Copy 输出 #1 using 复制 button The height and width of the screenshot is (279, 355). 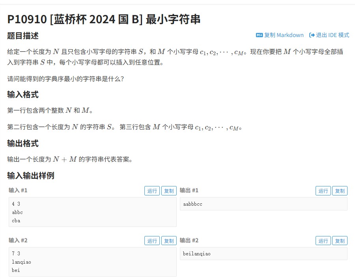[340, 191]
